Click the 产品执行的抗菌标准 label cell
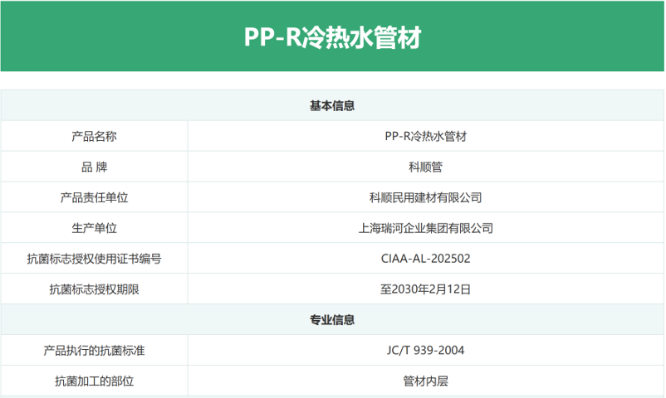Screen dimensions: 666x398 pyautogui.click(x=94, y=350)
